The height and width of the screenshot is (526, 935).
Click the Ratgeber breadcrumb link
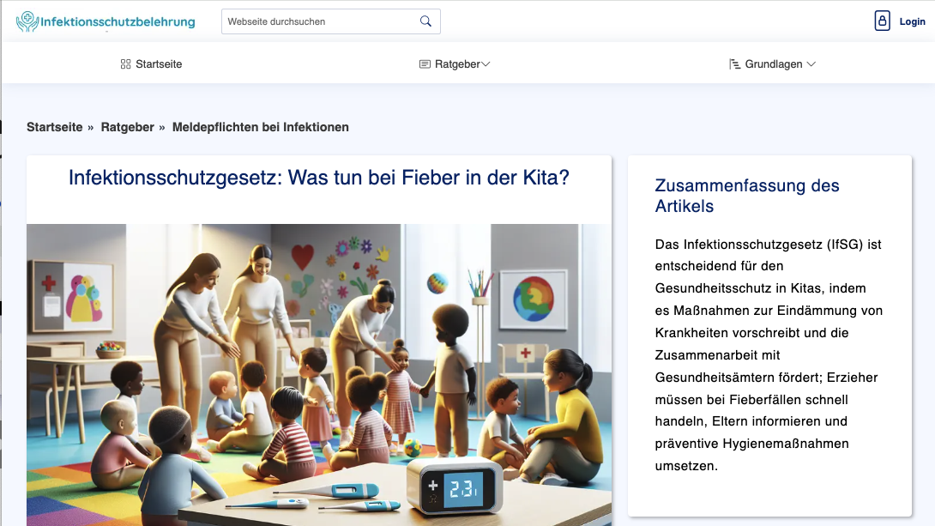(x=127, y=126)
